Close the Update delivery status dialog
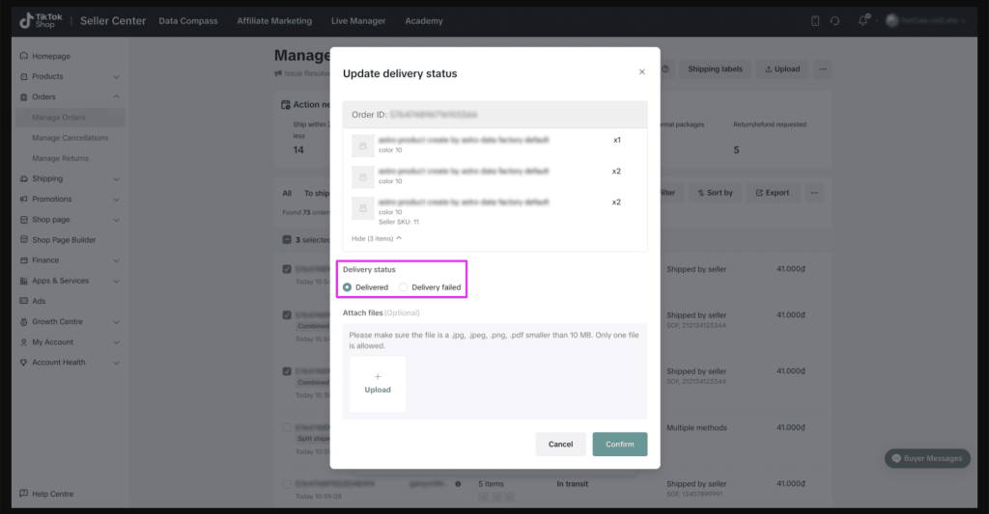The width and height of the screenshot is (989, 514). tap(641, 72)
